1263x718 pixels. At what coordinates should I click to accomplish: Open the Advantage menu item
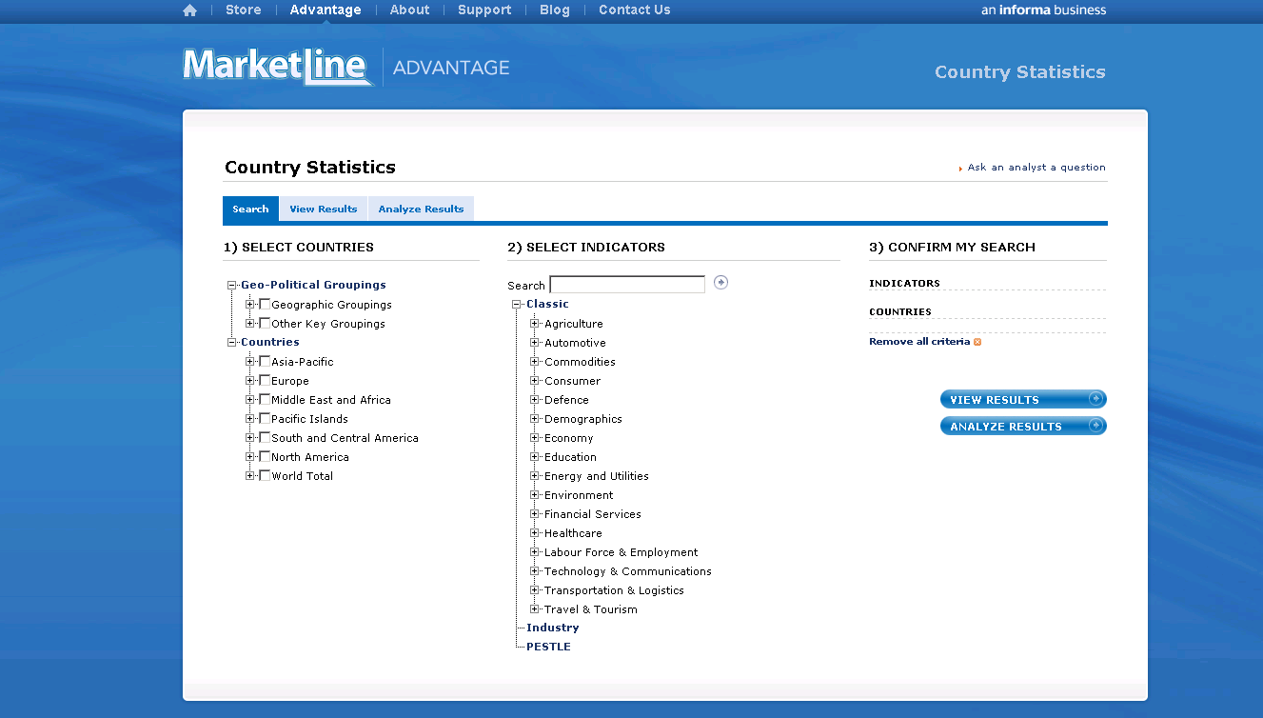(326, 10)
